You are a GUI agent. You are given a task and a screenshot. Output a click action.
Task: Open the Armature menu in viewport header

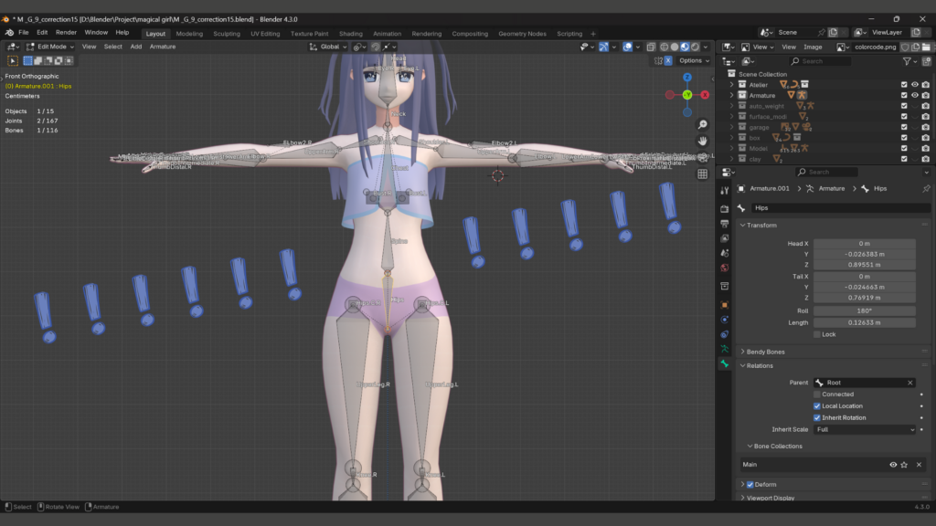click(163, 47)
